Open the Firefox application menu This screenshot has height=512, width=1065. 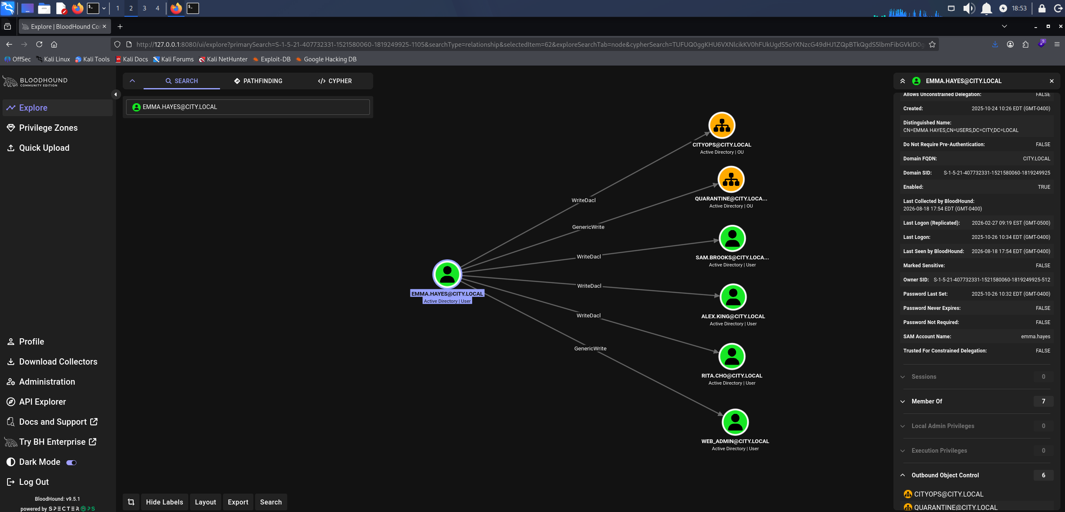pos(1057,44)
